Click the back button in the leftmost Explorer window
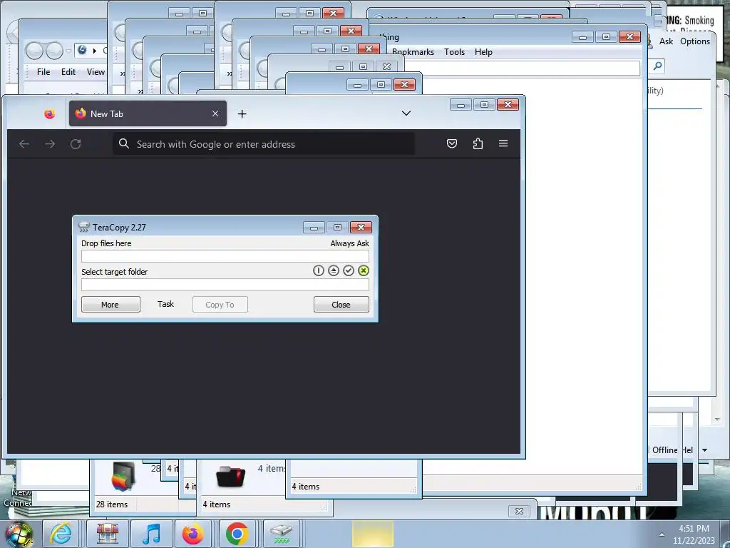 (x=34, y=51)
